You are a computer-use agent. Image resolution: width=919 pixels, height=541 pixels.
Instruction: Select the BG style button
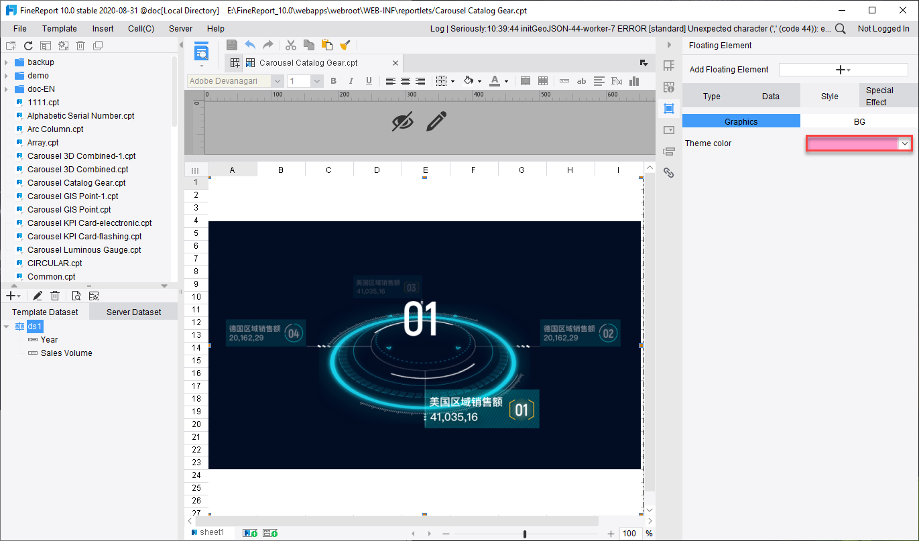[859, 121]
